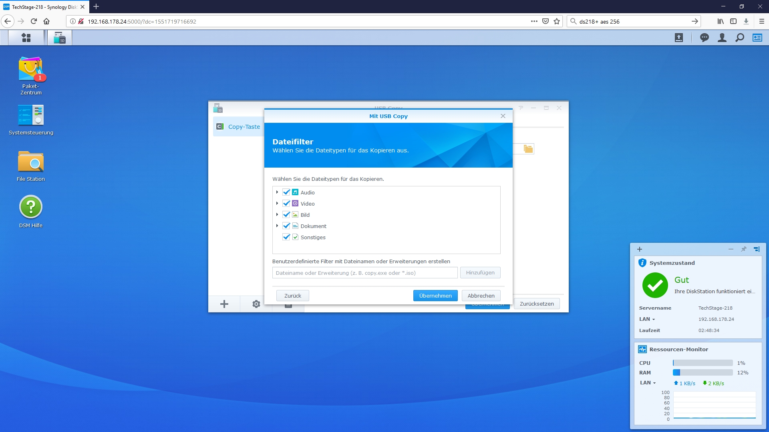Open the user account options icon
Screen dimensions: 769x432
point(722,38)
